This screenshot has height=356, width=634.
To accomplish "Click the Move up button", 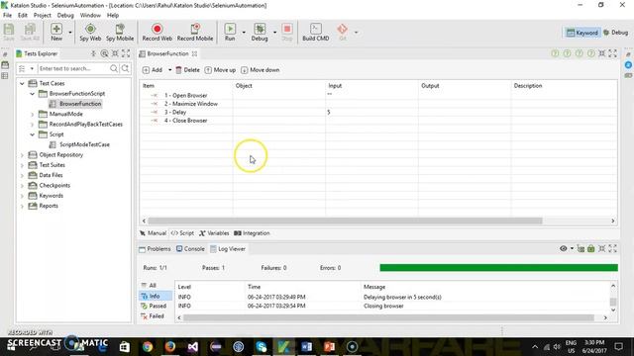I will pyautogui.click(x=220, y=70).
